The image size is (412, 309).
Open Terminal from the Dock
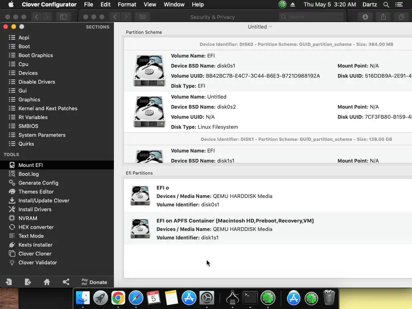250,298
